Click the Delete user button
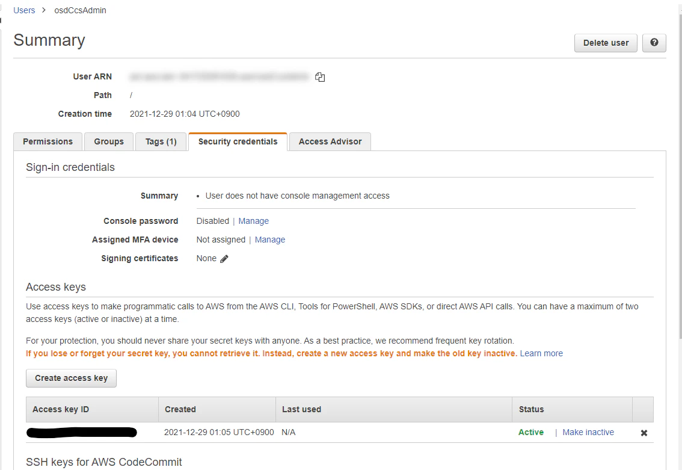The width and height of the screenshot is (682, 470). click(606, 43)
